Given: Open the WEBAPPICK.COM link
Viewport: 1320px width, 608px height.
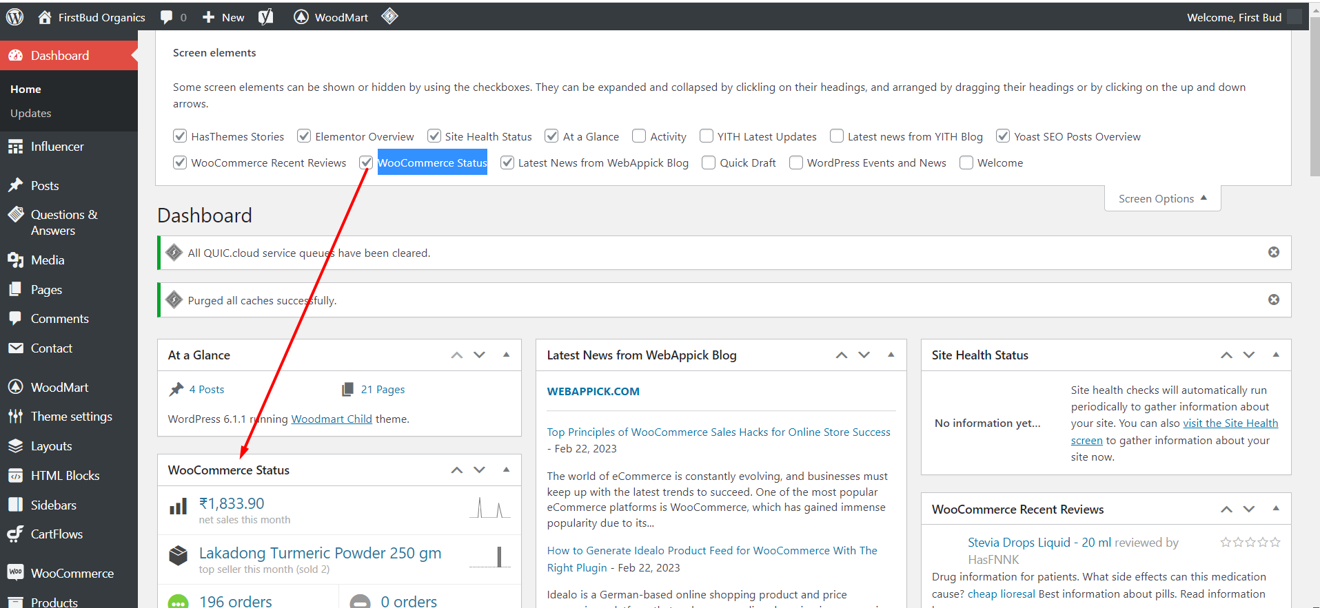Looking at the screenshot, I should [x=593, y=391].
